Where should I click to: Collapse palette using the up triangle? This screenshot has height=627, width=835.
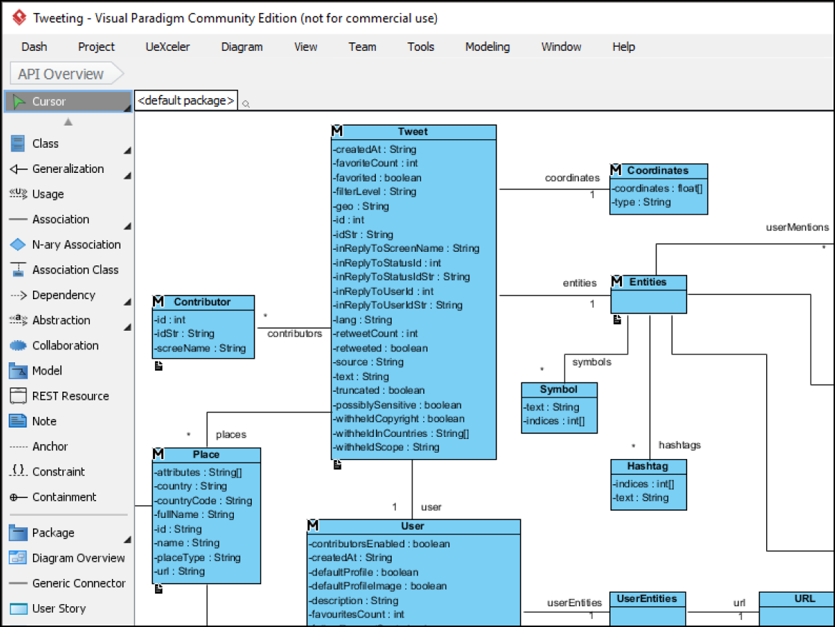click(x=68, y=122)
